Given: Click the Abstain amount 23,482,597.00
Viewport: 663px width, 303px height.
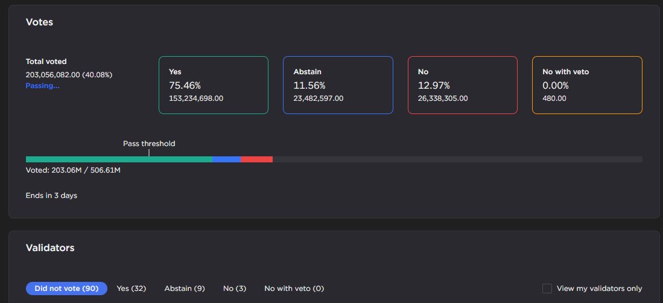Looking at the screenshot, I should click(x=319, y=98).
